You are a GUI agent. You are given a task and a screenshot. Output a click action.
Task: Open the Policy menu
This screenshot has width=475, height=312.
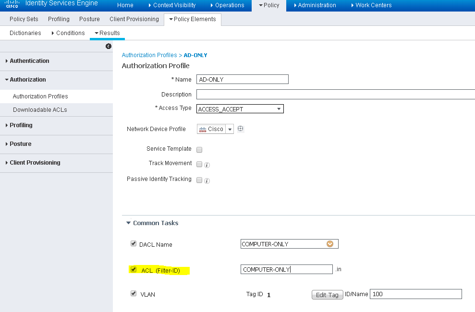[269, 5]
